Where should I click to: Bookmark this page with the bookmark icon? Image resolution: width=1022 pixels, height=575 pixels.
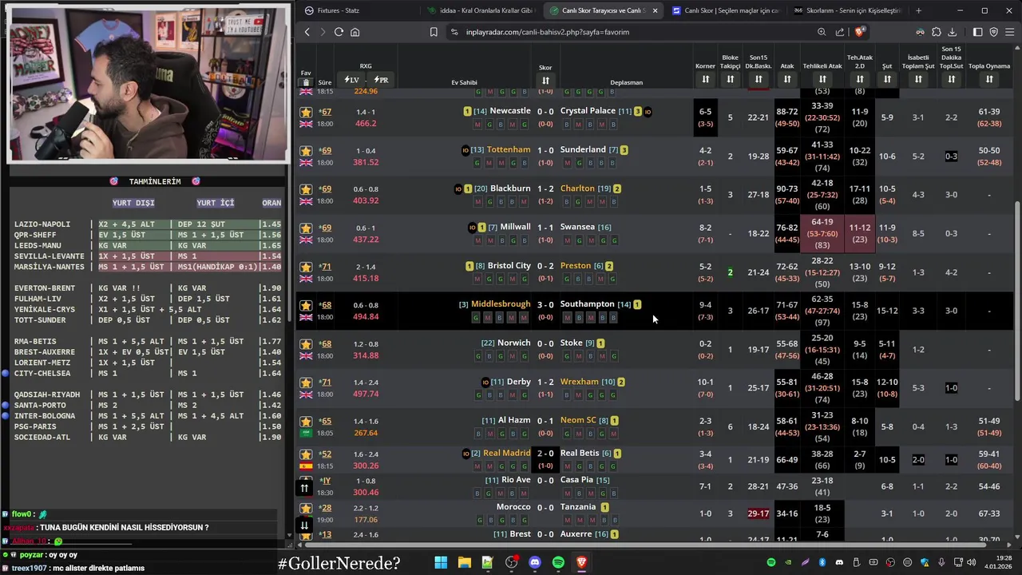click(434, 32)
